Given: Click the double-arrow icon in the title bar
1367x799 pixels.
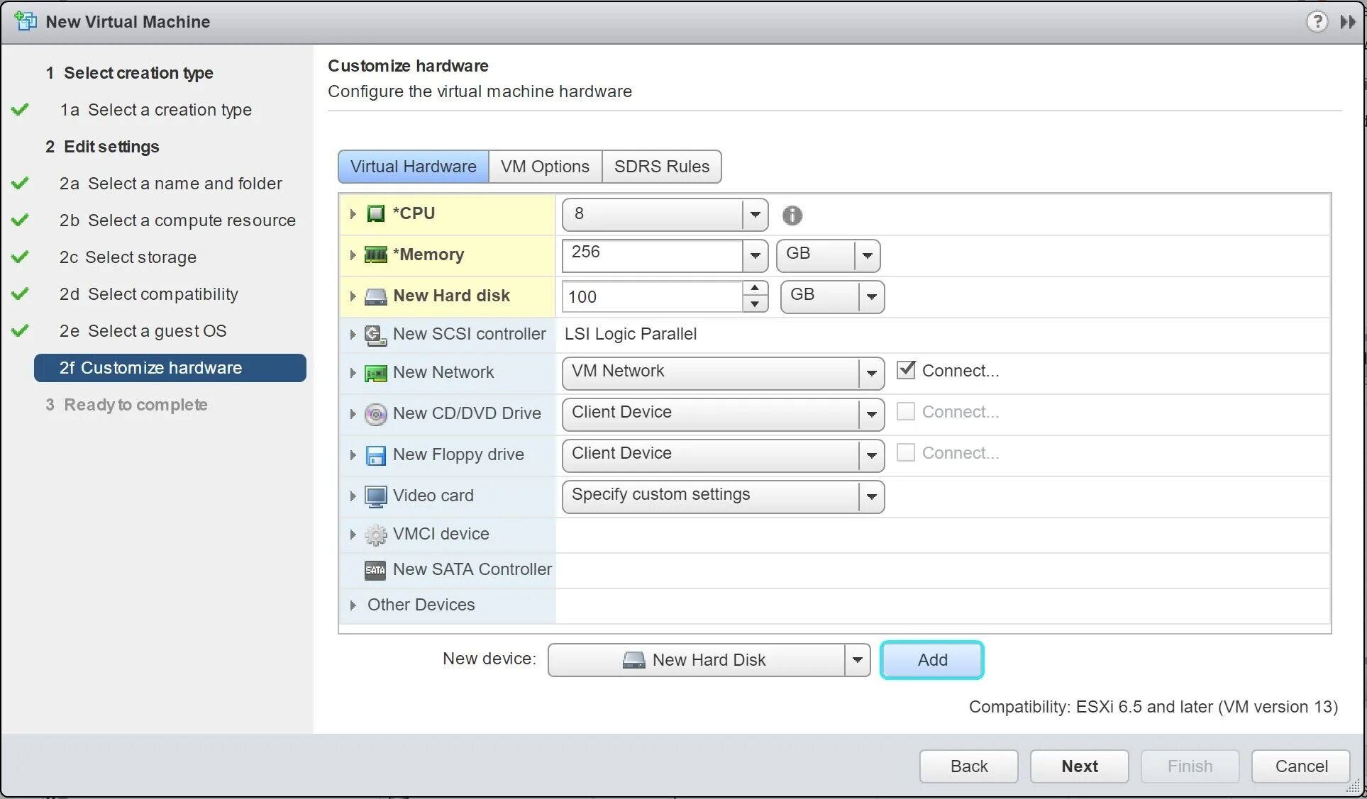Looking at the screenshot, I should pos(1347,21).
